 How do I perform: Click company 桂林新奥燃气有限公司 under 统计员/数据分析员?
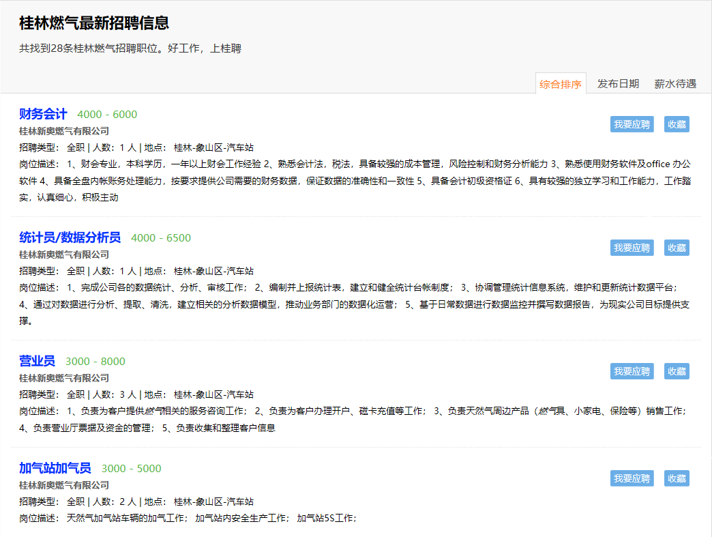pyautogui.click(x=64, y=255)
